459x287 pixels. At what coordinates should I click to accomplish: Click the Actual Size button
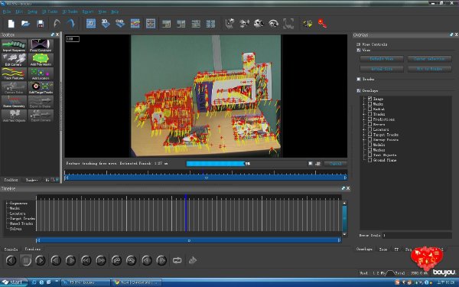pyautogui.click(x=382, y=69)
